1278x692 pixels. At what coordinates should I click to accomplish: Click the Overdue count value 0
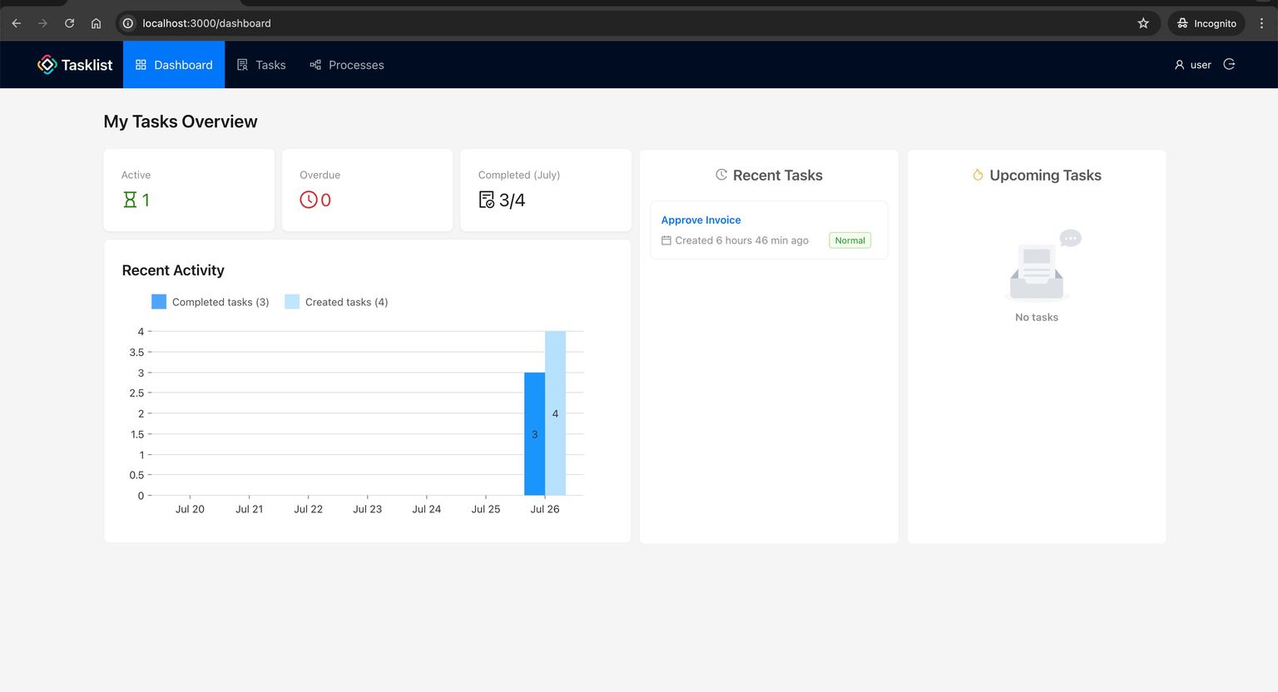pyautogui.click(x=326, y=200)
